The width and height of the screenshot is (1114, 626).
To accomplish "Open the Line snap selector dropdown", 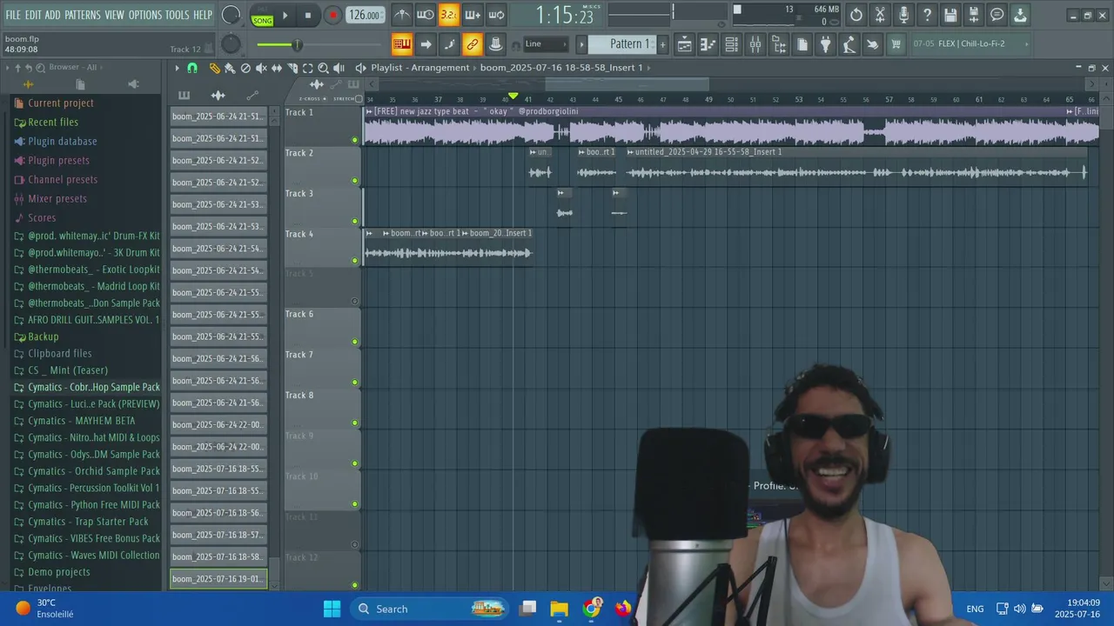I will [x=547, y=43].
